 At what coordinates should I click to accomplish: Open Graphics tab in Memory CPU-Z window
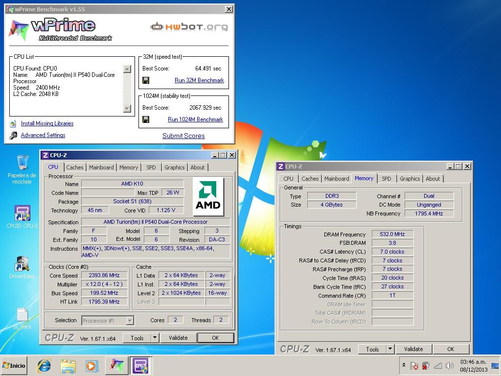pos(410,179)
